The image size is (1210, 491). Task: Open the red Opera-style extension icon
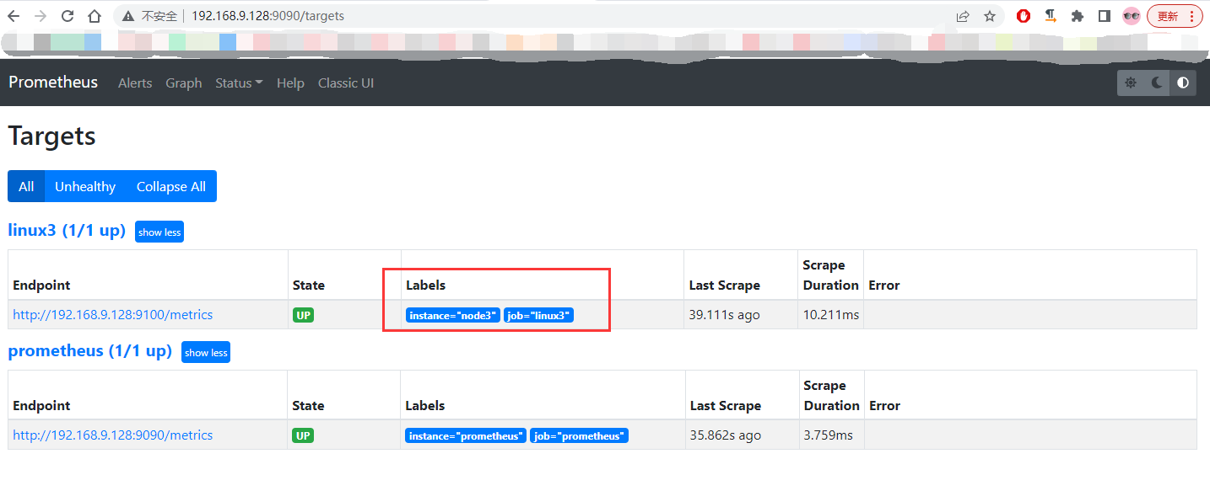pos(1024,16)
